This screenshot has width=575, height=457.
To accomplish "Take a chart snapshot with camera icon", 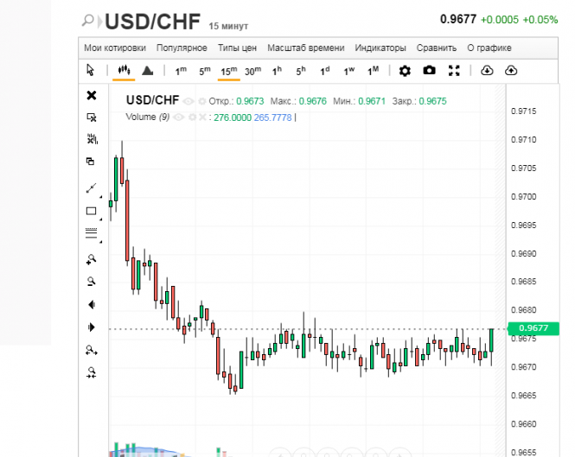I will point(430,71).
